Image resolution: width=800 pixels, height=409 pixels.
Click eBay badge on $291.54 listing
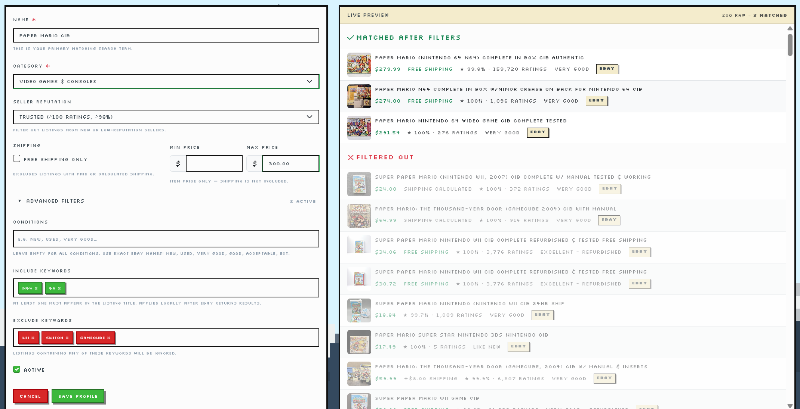538,132
